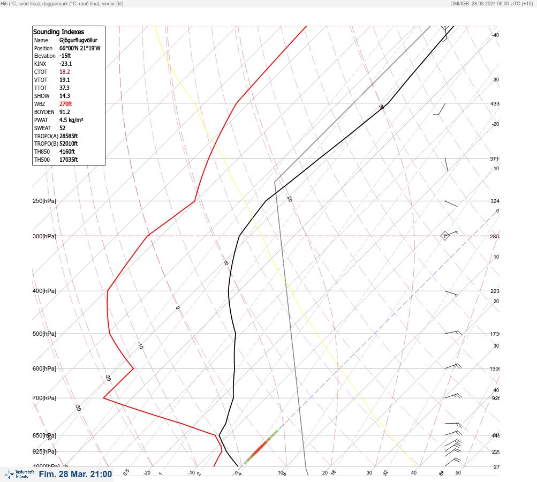The image size is (537, 482).
Task: Click the wind barb at 250 hPa
Action: (x=451, y=204)
